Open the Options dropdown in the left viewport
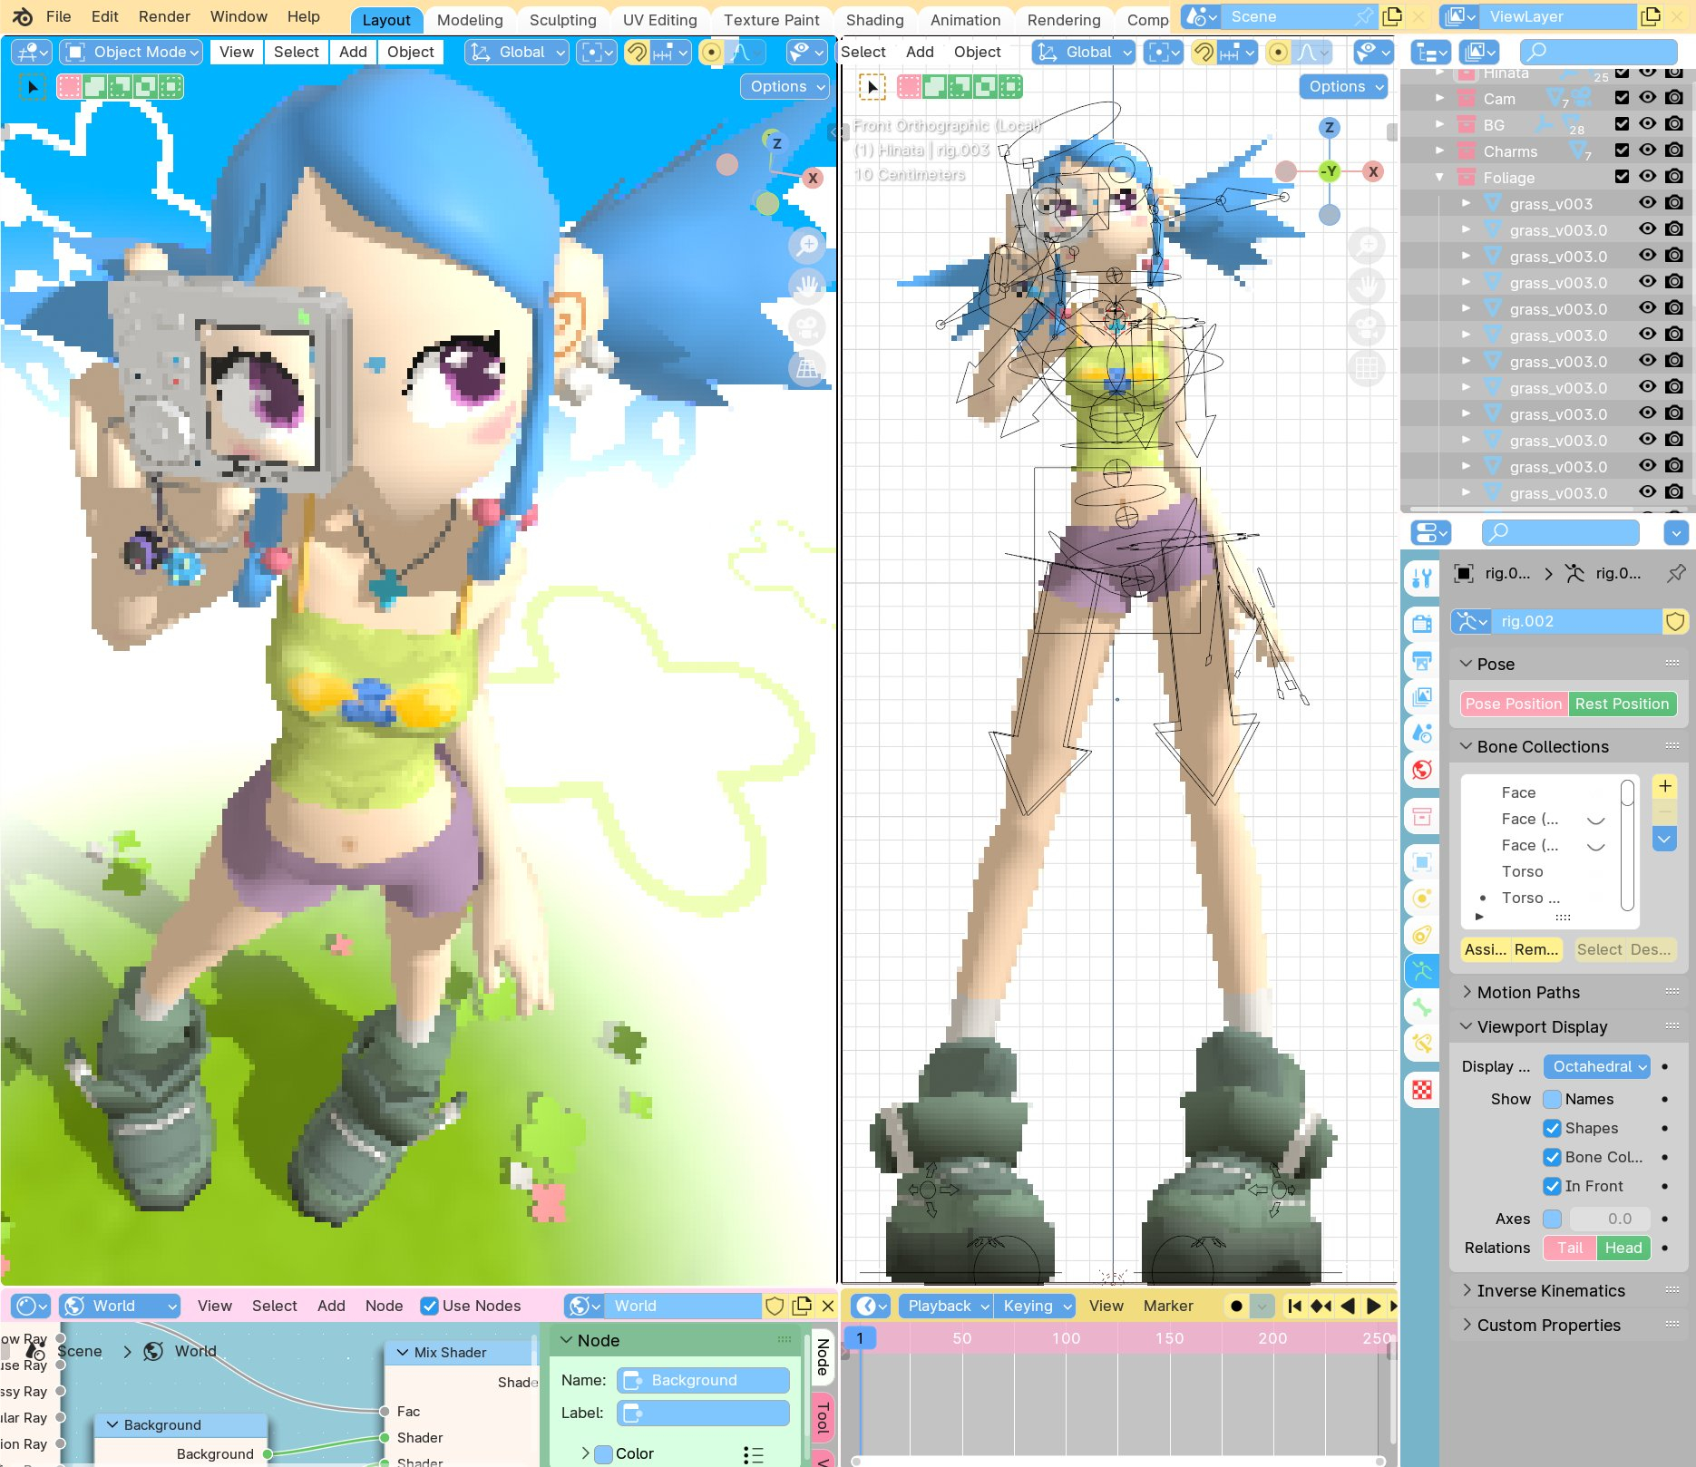The height and width of the screenshot is (1467, 1696). 785,87
